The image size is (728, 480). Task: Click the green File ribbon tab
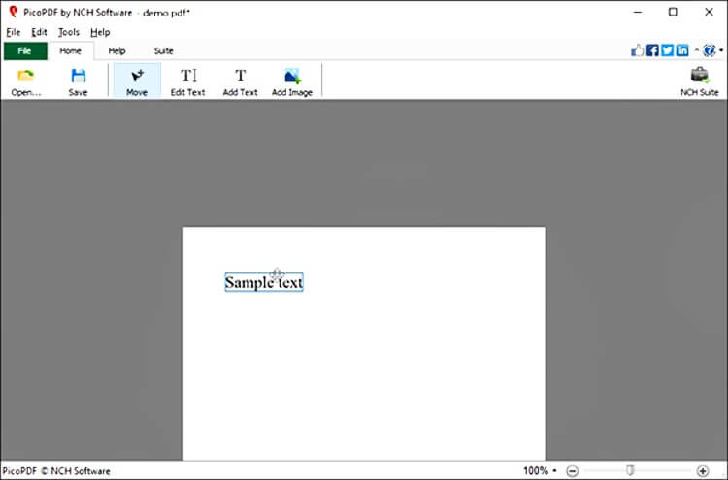pos(25,51)
